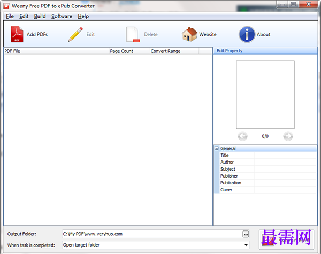Click the 'Add PDFs' toolbar label
This screenshot has width=321, height=254.
pyautogui.click(x=37, y=34)
